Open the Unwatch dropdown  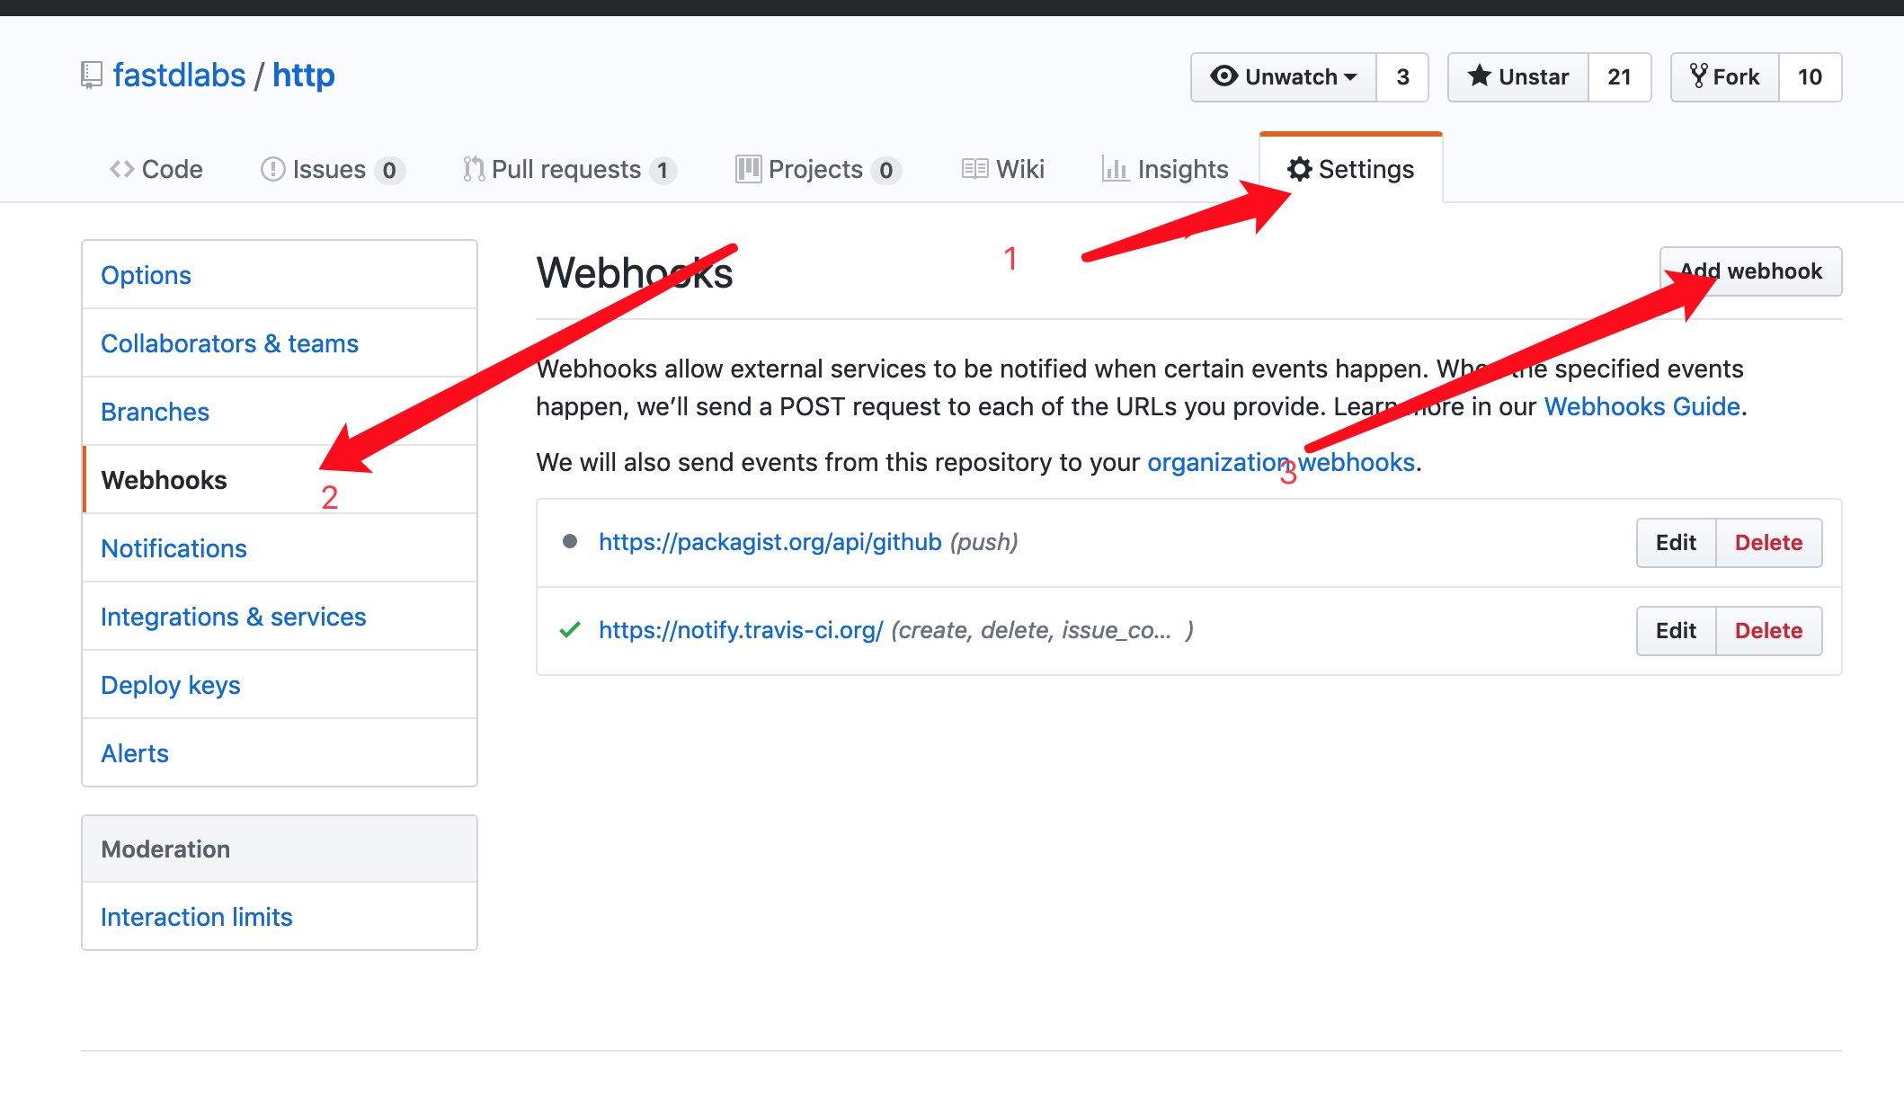coord(1283,77)
